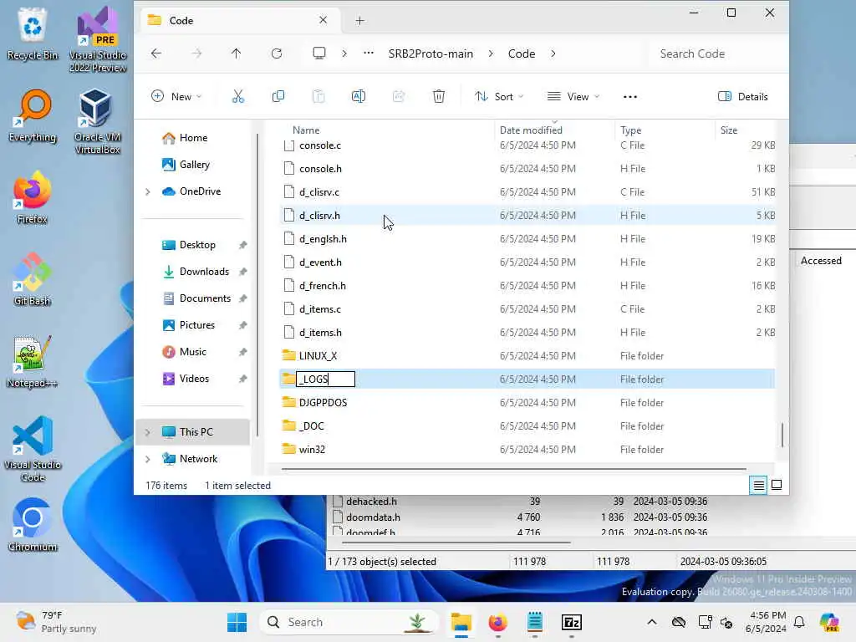Open the See more ellipsis in toolbar
The height and width of the screenshot is (642, 856).
point(630,97)
